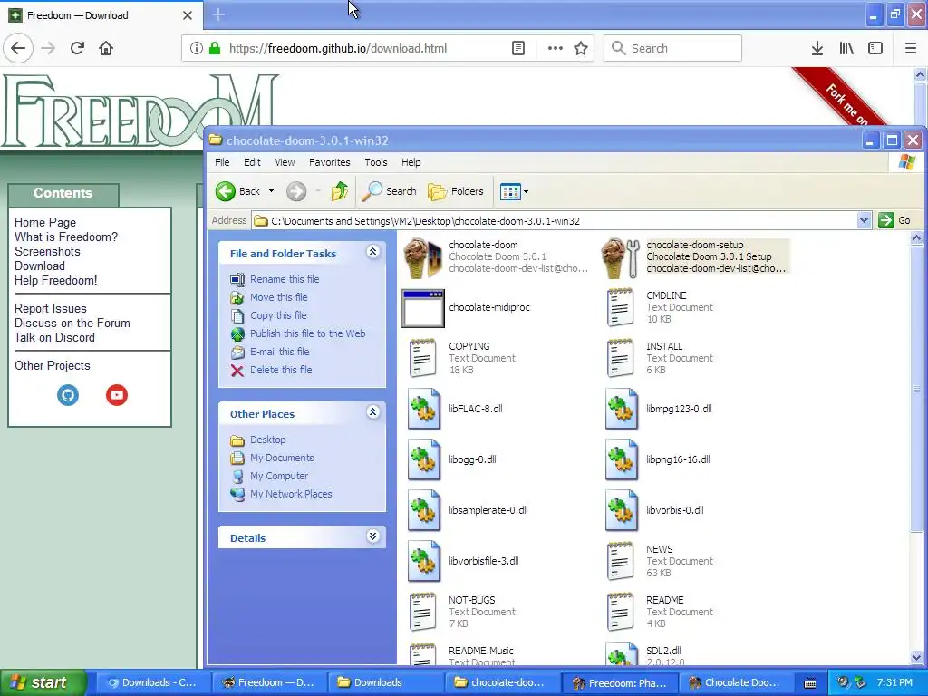
Task: Click Firefox reload page icon
Action: click(x=77, y=48)
